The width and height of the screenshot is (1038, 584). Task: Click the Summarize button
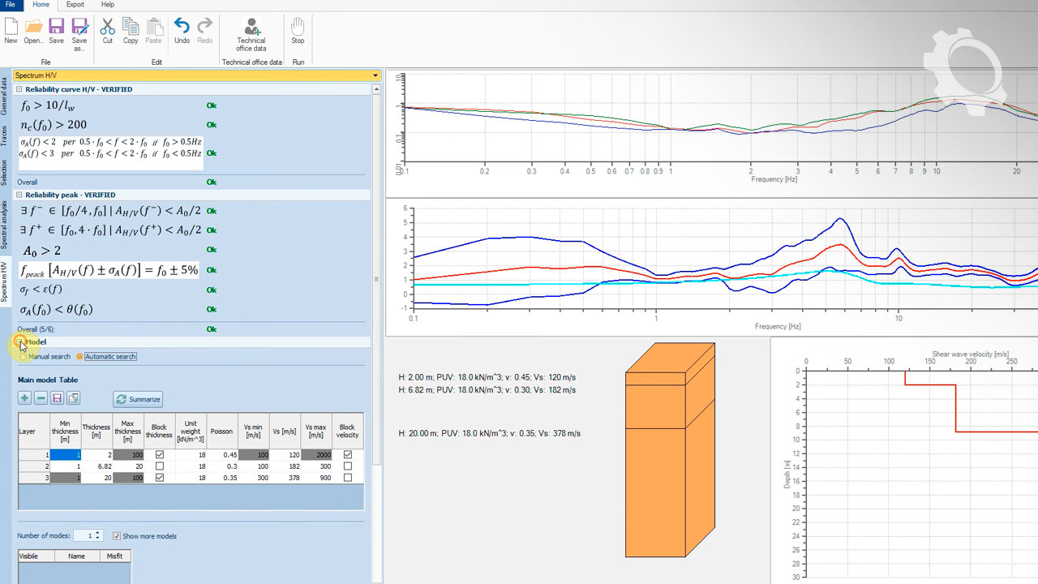pyautogui.click(x=139, y=399)
